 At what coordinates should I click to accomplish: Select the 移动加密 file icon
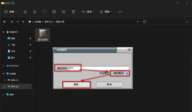tap(43, 35)
